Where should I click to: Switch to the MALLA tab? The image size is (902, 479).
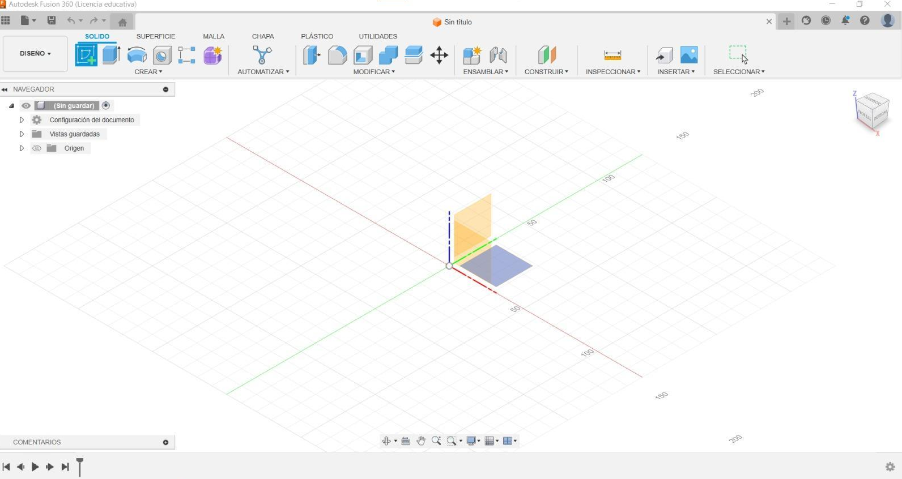(214, 36)
